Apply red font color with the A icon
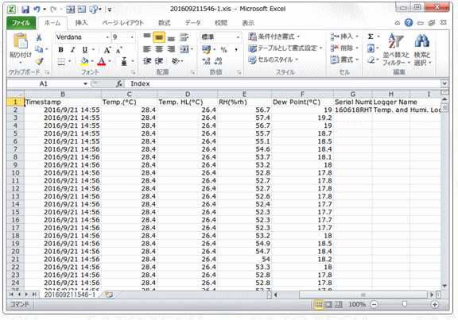Viewport: 458px width, 320px height. pyautogui.click(x=101, y=61)
